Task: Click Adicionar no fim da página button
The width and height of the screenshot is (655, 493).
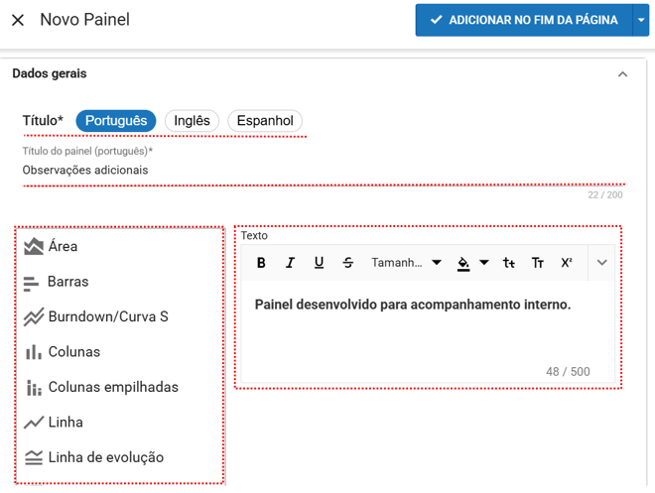Action: coord(523,20)
